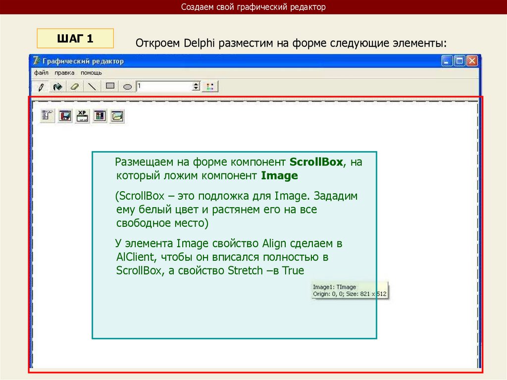The image size is (507, 380).
Task: Select the MainMenu component icon on the form
Action: [x=47, y=115]
